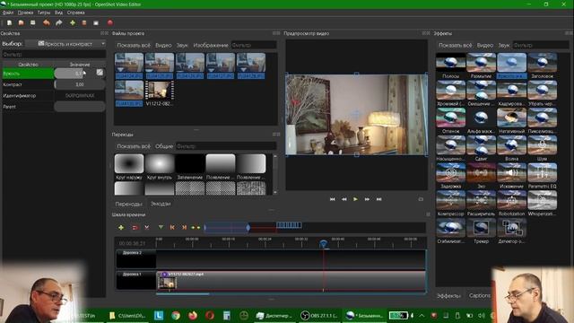The width and height of the screenshot is (574, 323).
Task: Select the timeline razor tool icon
Action: point(147,227)
